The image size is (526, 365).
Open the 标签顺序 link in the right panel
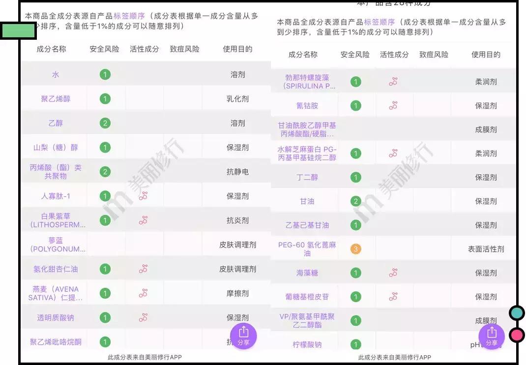(379, 22)
